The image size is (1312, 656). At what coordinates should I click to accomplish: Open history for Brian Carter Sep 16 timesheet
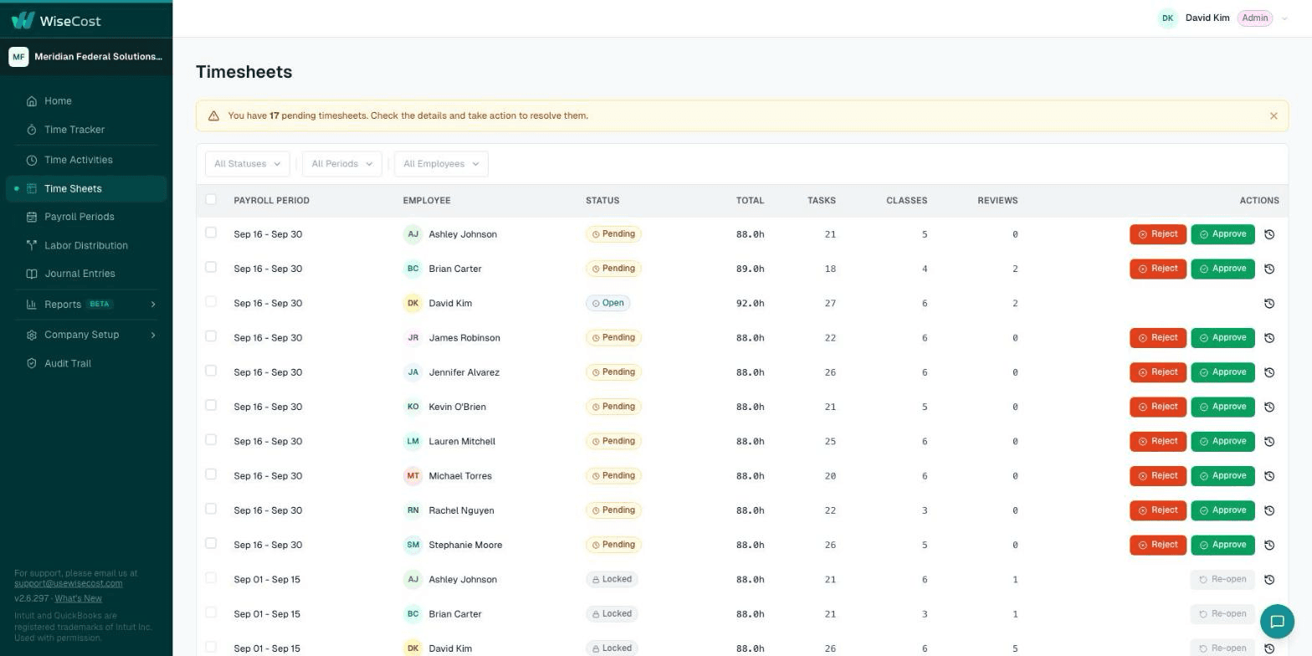tap(1269, 269)
